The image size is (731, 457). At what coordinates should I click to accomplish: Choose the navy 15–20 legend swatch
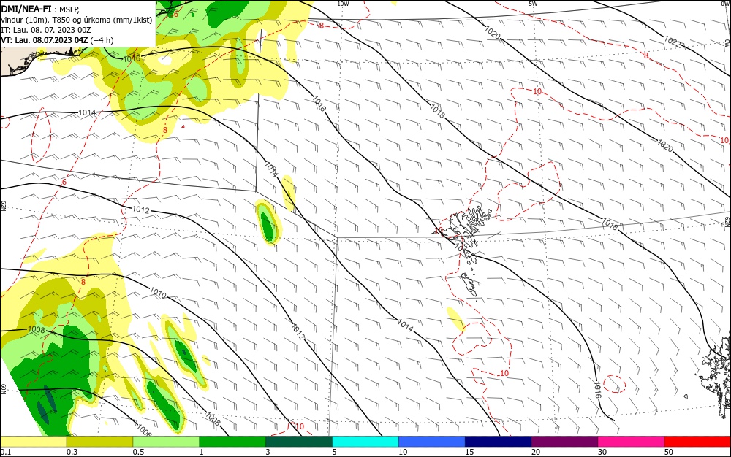498,442
